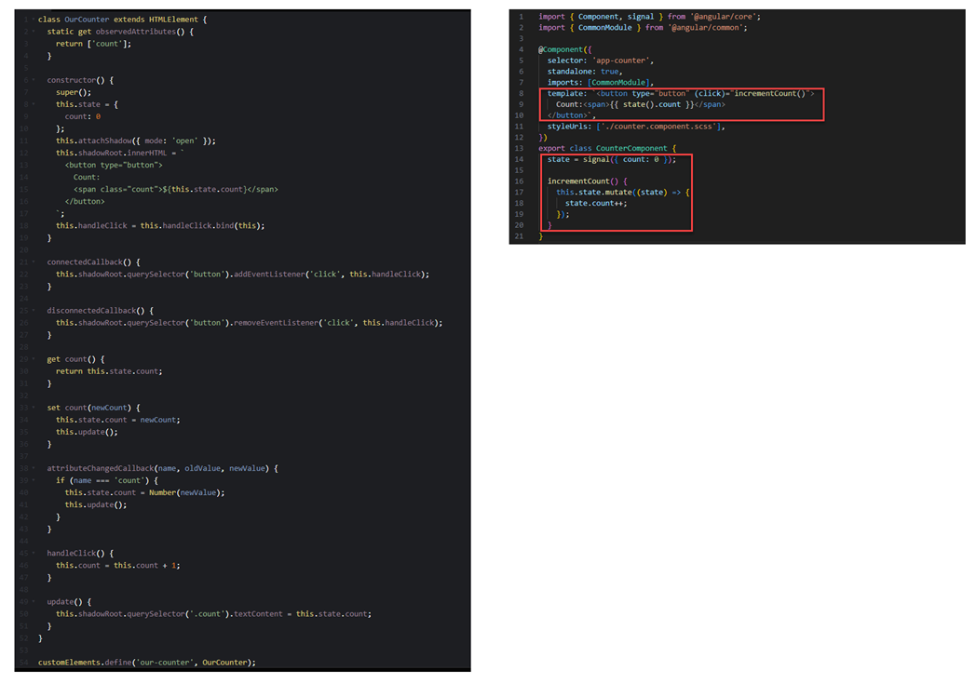Image resolution: width=976 pixels, height=684 pixels.
Task: Collapse attributeChangedCallback fold arrow at line 38
Action: tap(33, 468)
